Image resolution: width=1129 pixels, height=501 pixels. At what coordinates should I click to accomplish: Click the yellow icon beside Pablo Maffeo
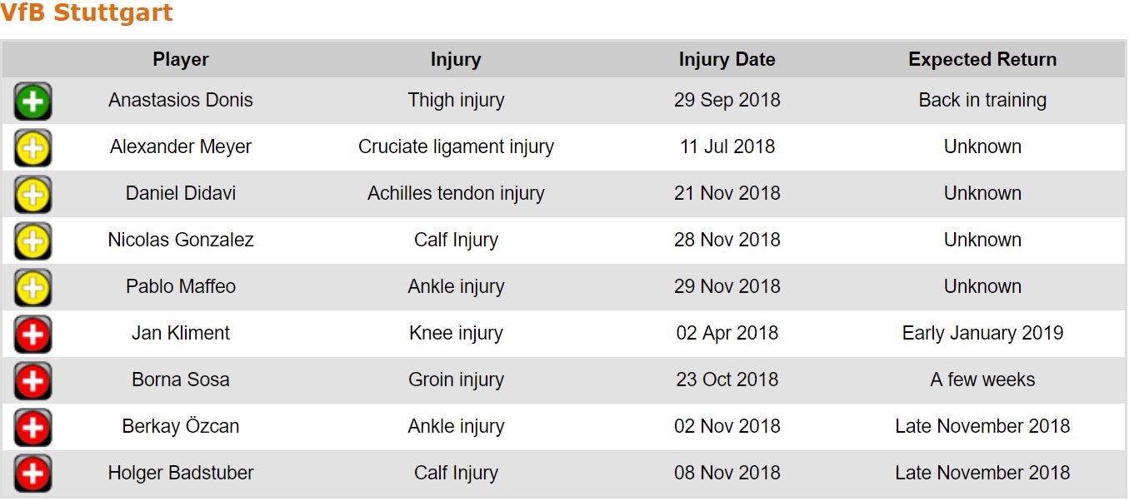[x=32, y=288]
